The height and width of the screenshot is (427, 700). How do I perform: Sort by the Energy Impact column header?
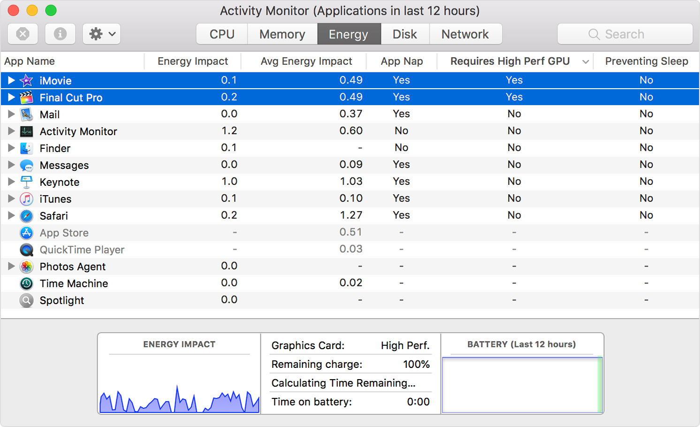pyautogui.click(x=192, y=61)
